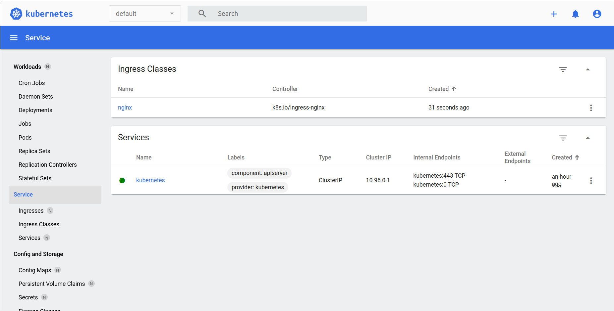Screen dimensions: 614x311
Task: Sort Services by Created arrow
Action: pyautogui.click(x=577, y=157)
